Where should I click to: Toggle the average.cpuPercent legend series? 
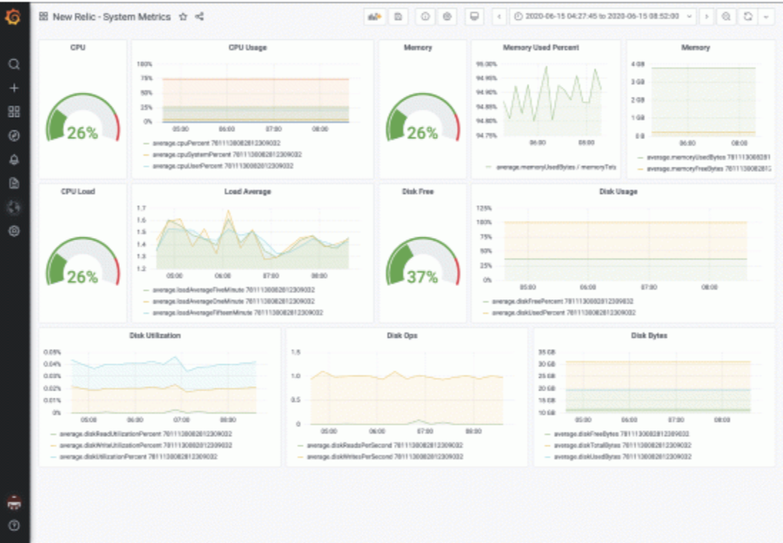217,143
